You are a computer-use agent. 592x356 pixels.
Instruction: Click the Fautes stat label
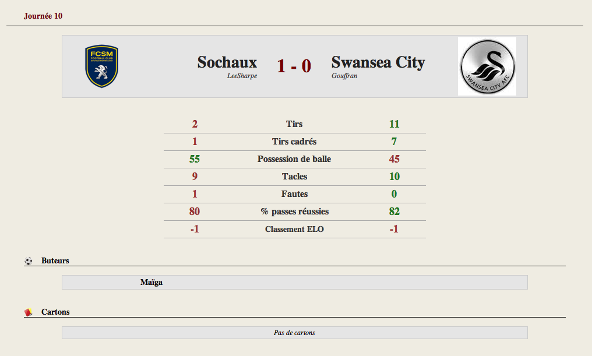tap(294, 194)
